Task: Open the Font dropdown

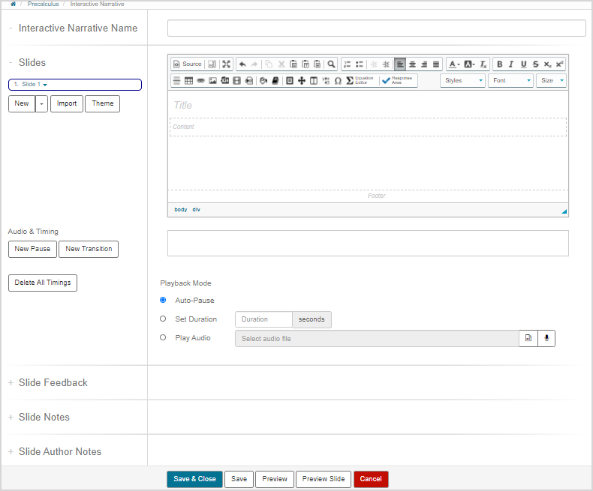Action: [510, 80]
